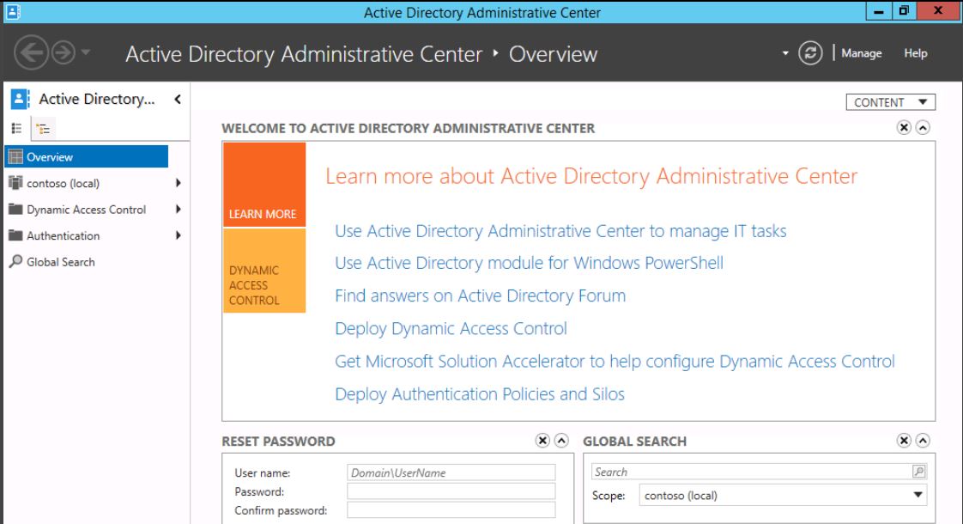Open the Manage menu
This screenshot has width=963, height=524.
tap(861, 53)
